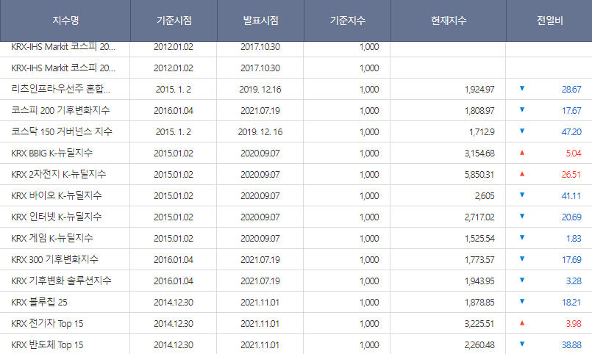Viewport: 592px width, 354px height.
Task: Click the change value 28.67
Action: 571,90
